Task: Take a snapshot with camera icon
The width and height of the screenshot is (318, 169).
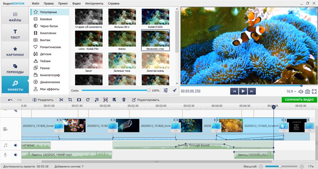Action: (308, 91)
